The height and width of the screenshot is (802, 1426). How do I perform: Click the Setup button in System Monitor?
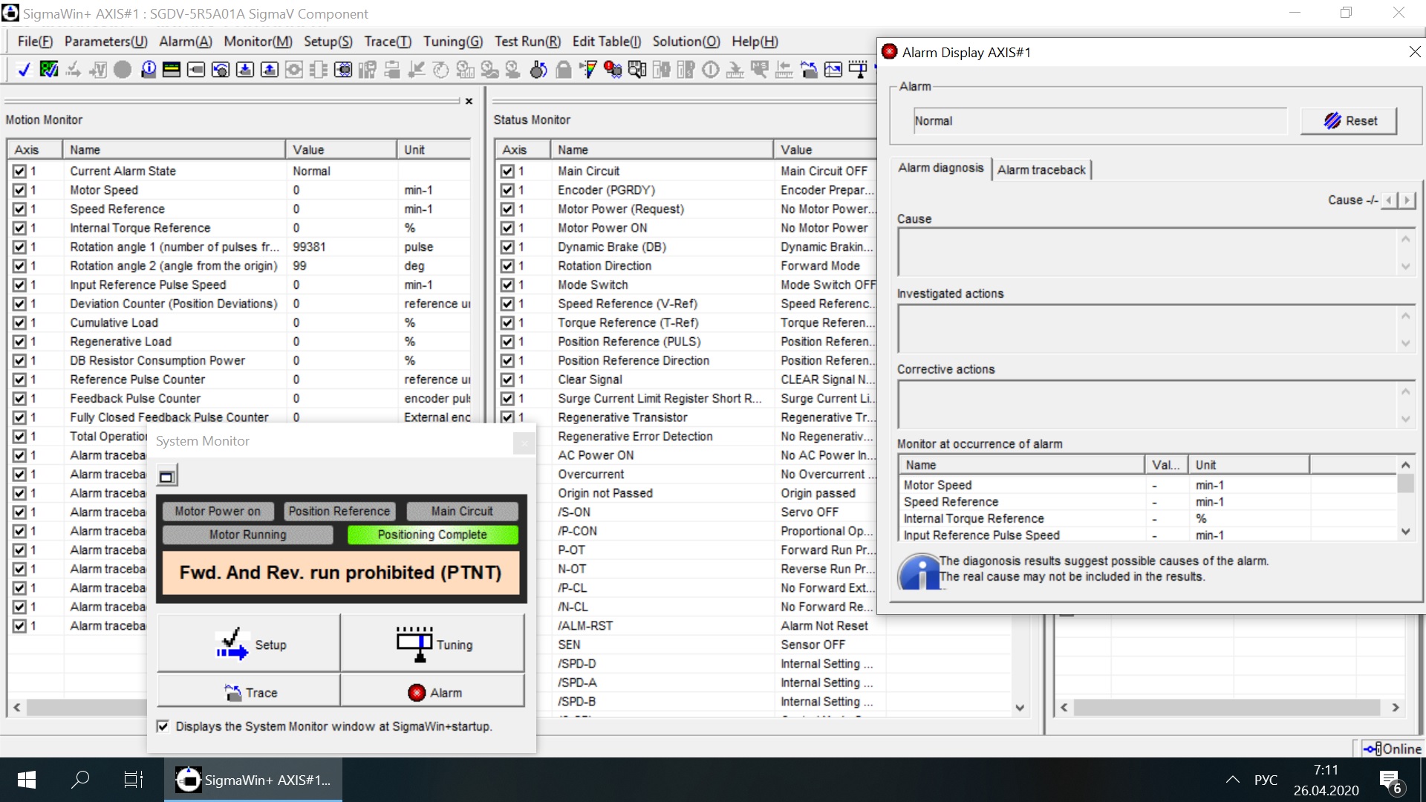coord(250,644)
